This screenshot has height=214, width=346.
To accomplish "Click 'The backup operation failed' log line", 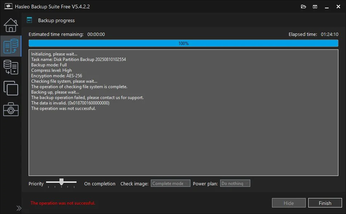I will [87, 98].
